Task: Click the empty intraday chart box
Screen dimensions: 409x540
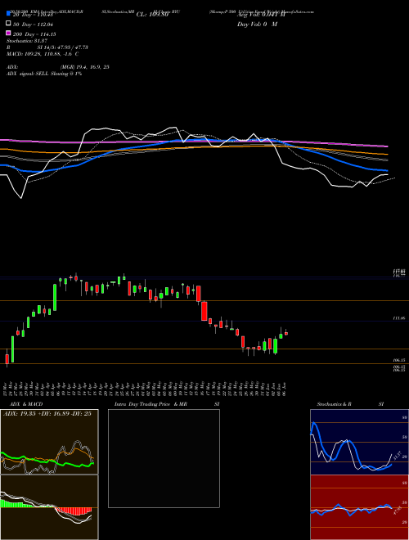Action: [x=164, y=458]
